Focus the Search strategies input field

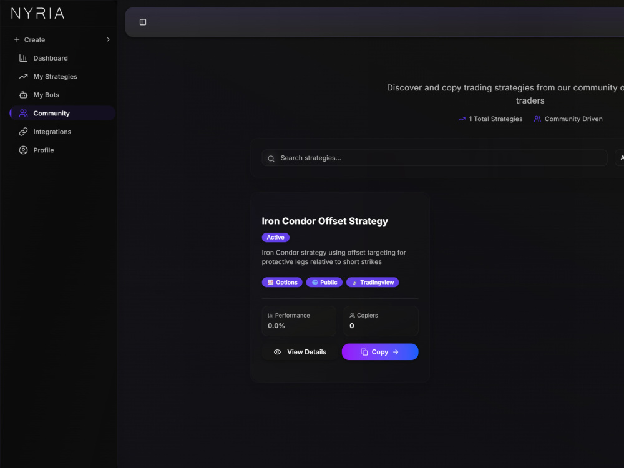tap(434, 158)
